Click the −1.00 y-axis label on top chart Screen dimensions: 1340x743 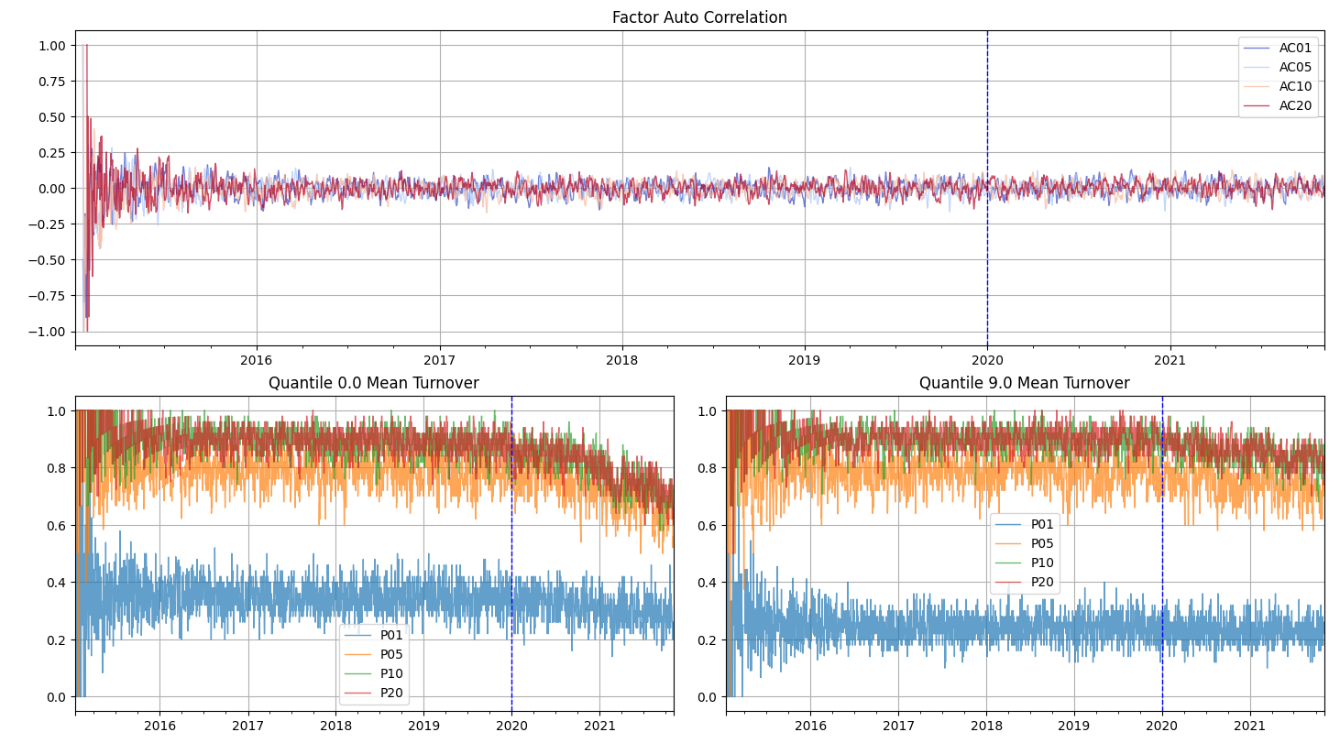(46, 332)
